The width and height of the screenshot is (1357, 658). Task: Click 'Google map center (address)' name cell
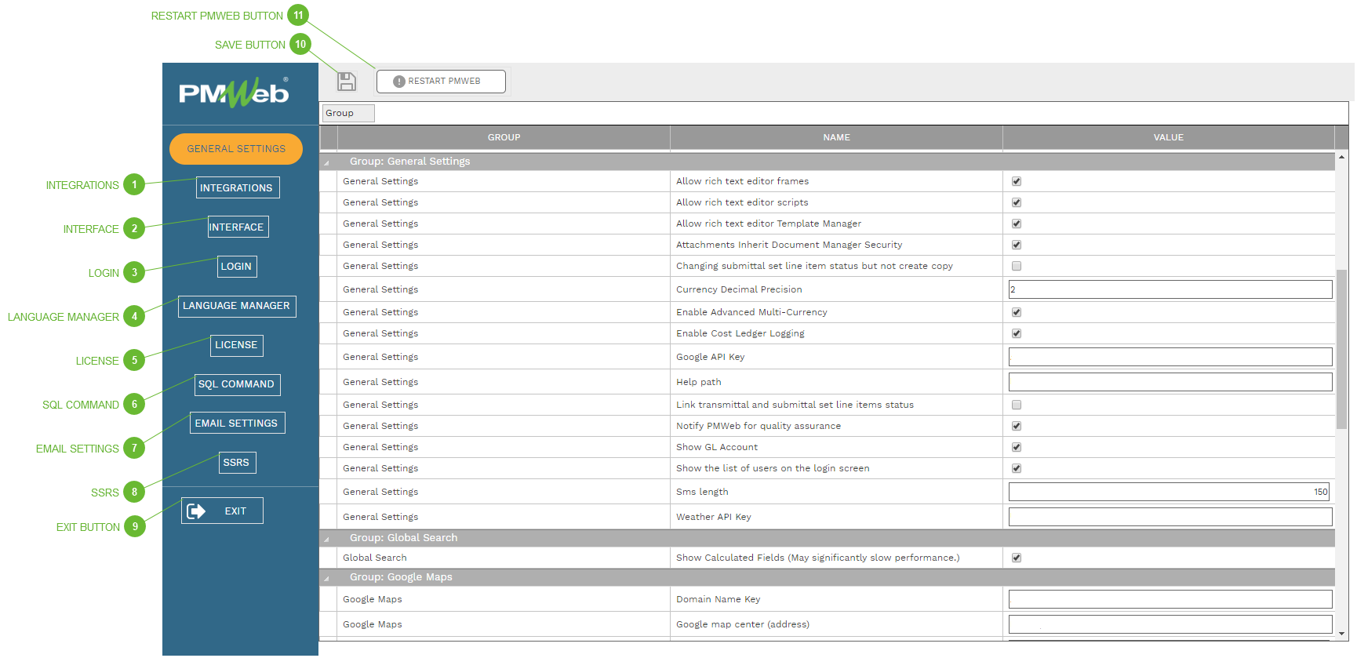(836, 624)
